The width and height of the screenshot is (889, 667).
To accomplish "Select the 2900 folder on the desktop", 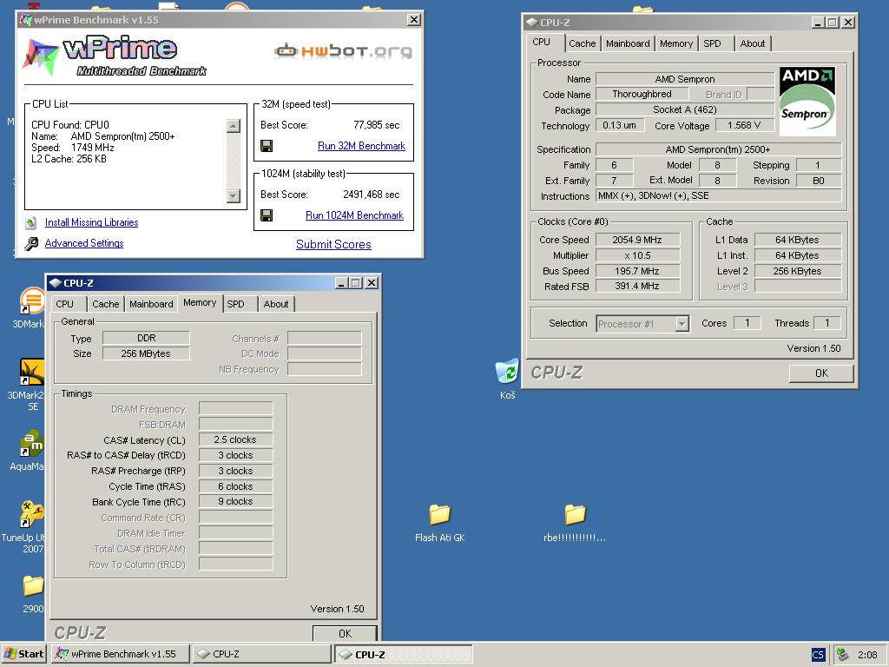I will 33,585.
